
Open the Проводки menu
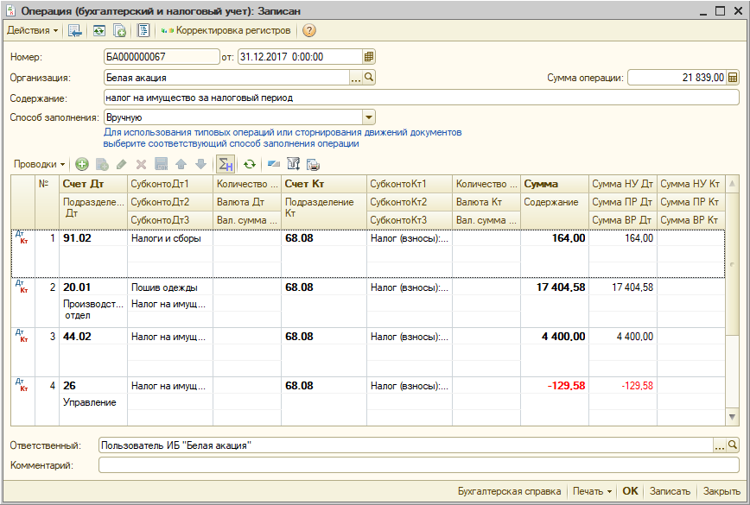click(39, 164)
